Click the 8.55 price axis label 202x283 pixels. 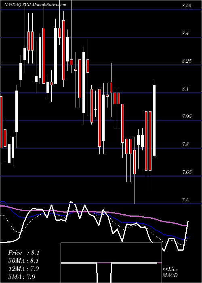coord(187,6)
